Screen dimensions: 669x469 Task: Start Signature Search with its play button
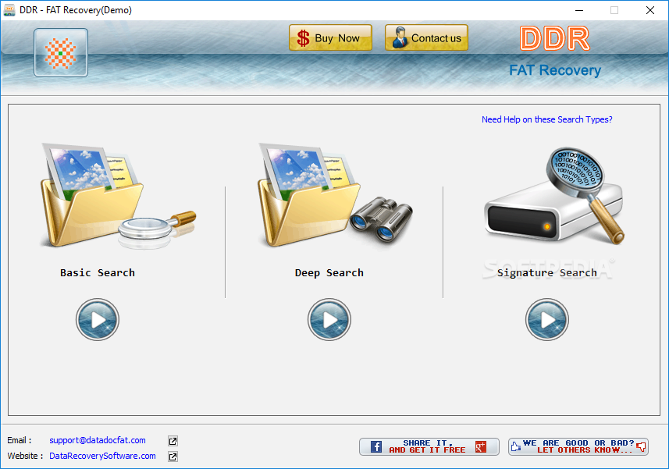(546, 319)
